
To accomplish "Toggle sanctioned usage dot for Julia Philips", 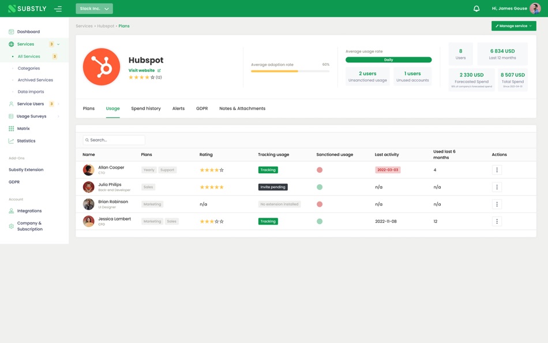I will 320,187.
